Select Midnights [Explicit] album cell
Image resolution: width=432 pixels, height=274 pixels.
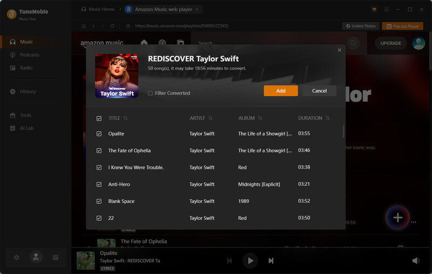click(259, 184)
